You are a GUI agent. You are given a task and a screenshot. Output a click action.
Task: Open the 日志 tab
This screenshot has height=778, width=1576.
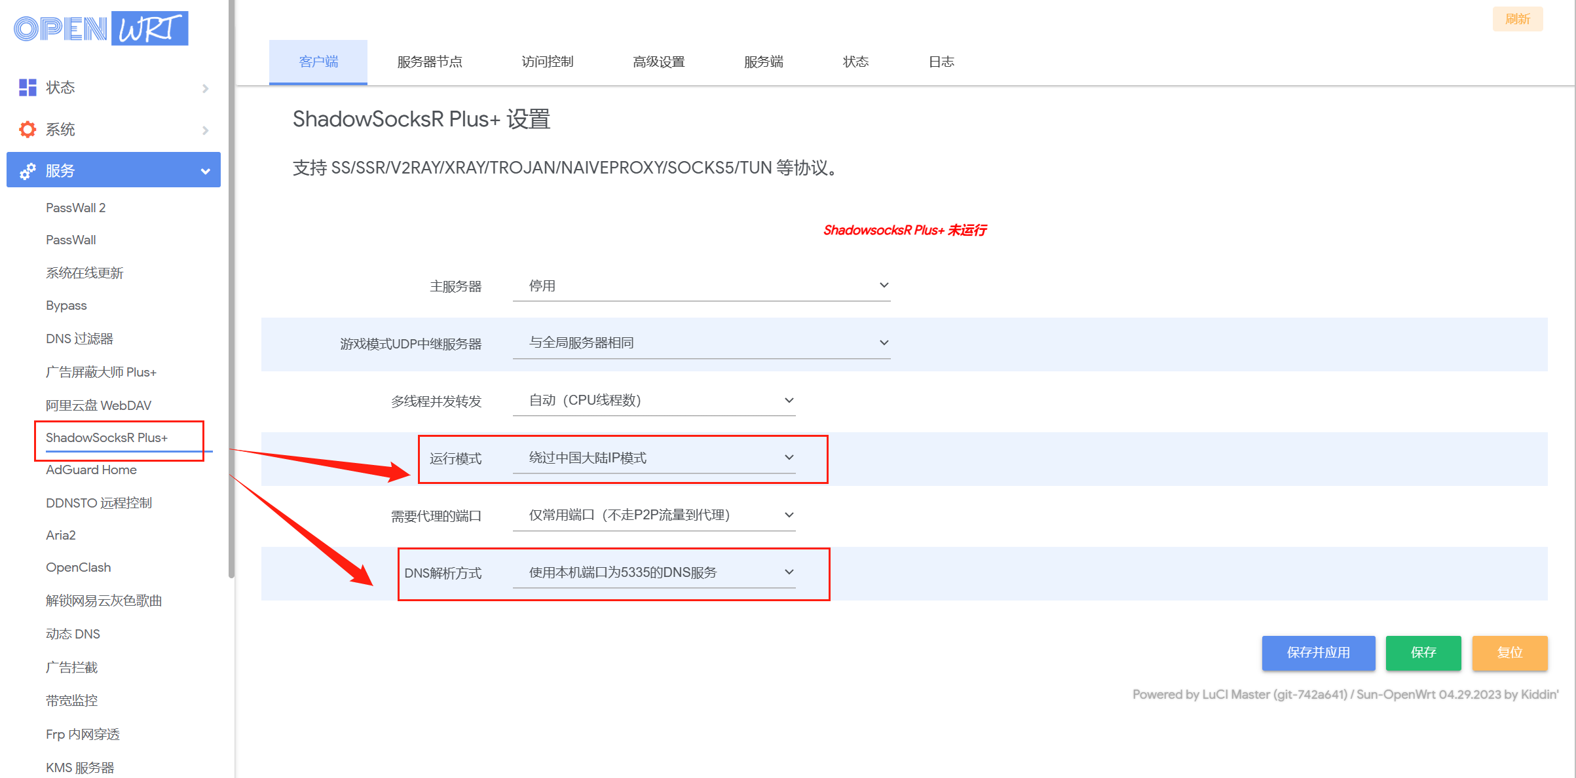941,62
